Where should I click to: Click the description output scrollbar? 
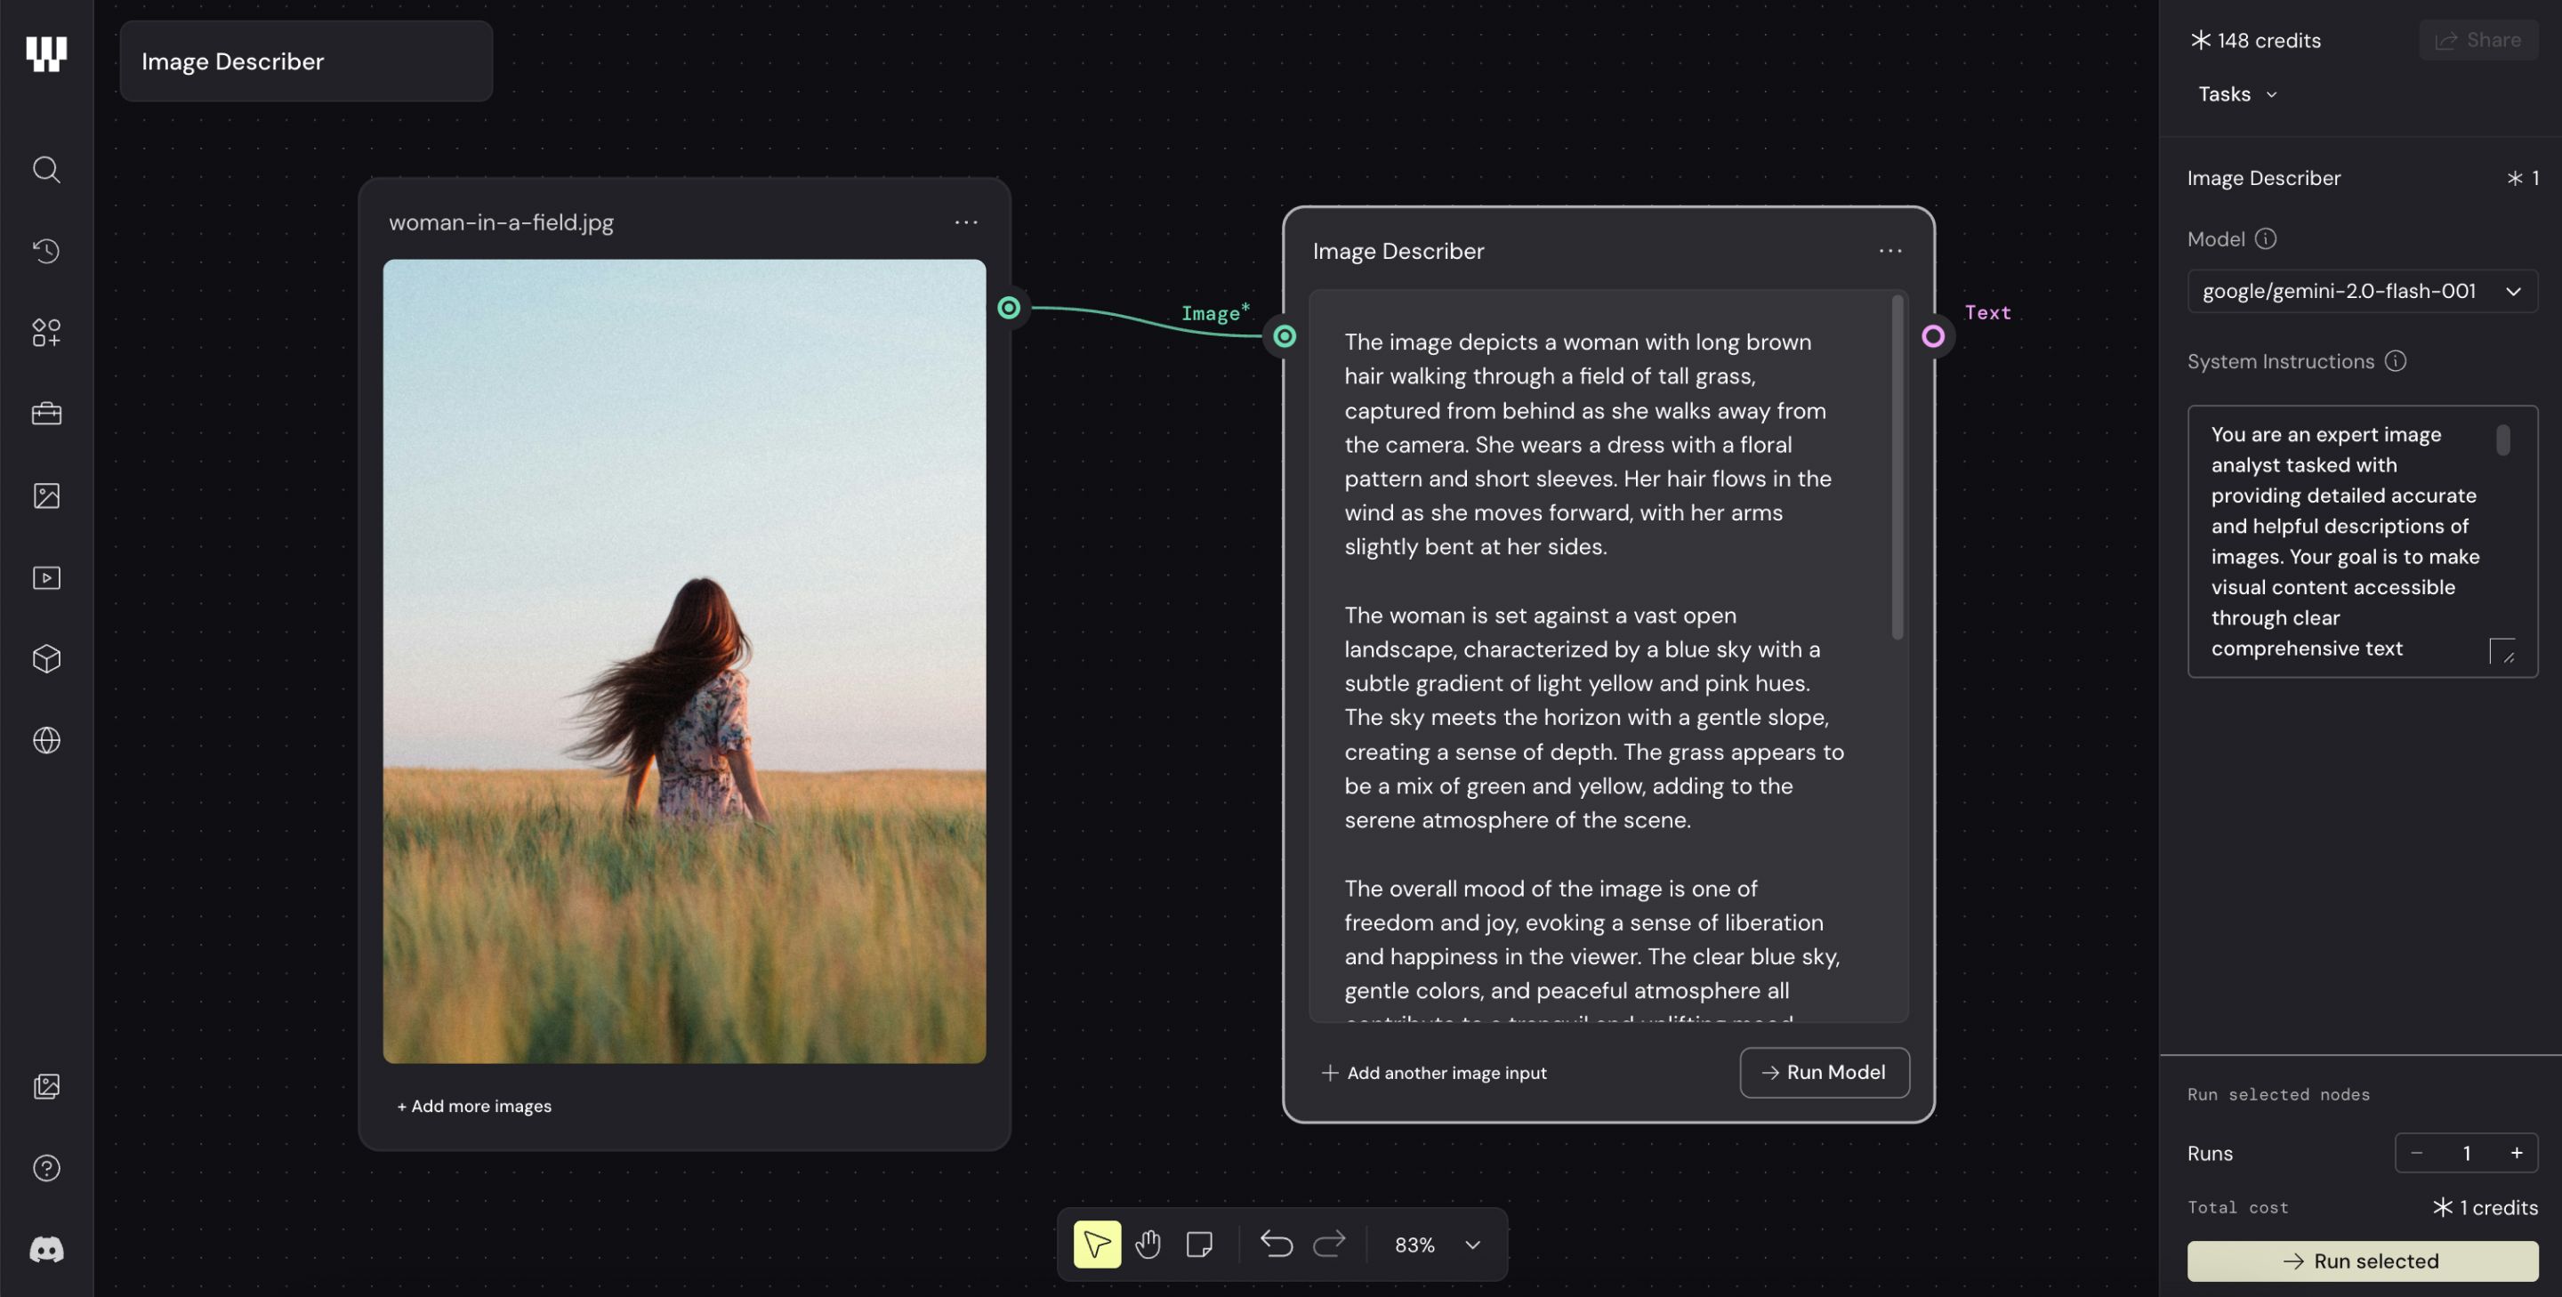point(1897,468)
